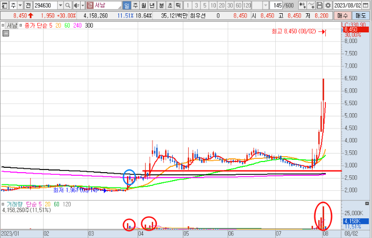Switch to 월 monthly chart period
Viewport: 372px width, 238px height.
point(143,5)
